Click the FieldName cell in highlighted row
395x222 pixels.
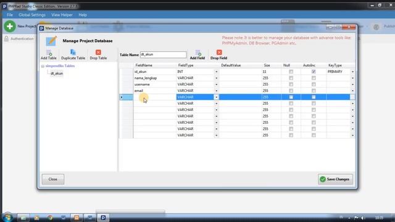pos(155,97)
